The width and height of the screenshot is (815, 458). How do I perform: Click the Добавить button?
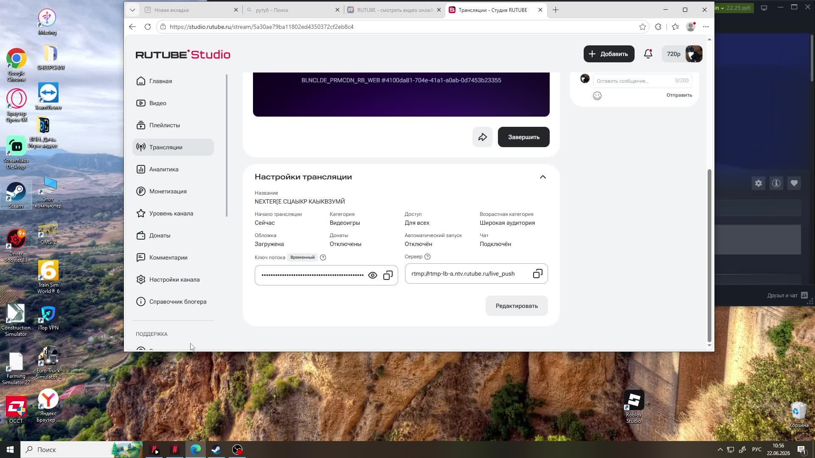[609, 54]
